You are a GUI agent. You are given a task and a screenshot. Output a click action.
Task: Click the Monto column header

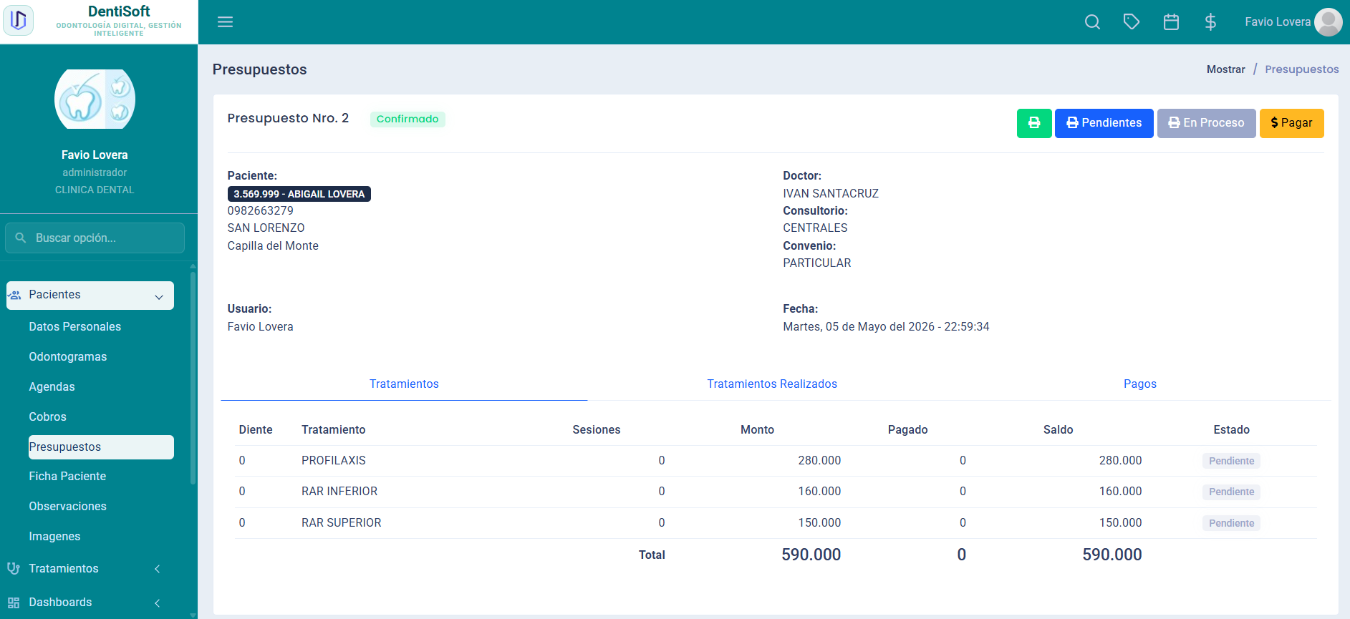coord(757,430)
